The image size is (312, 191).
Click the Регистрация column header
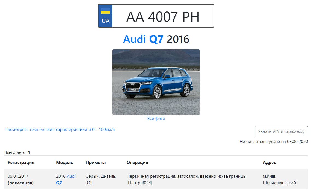(21, 162)
